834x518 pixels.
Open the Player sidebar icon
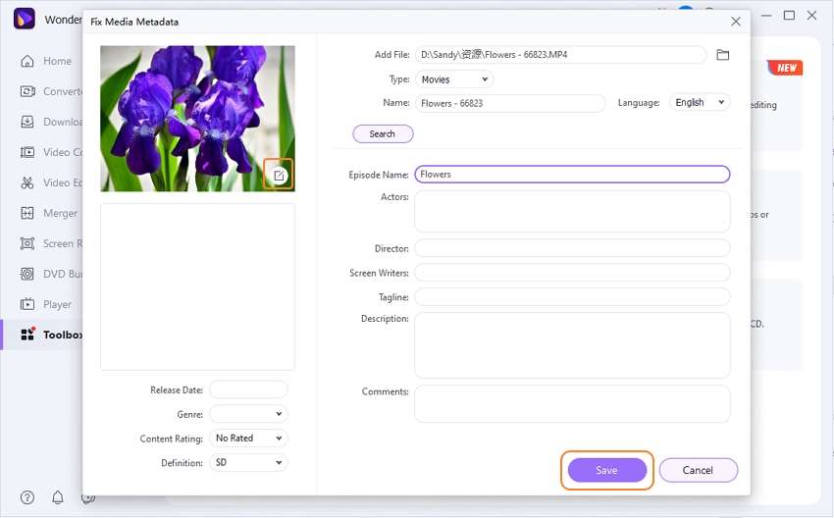pyautogui.click(x=27, y=304)
